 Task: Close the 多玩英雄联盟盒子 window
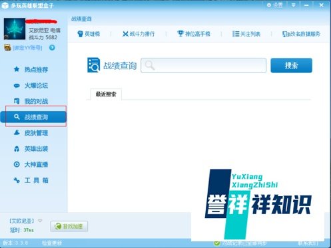(322, 5)
